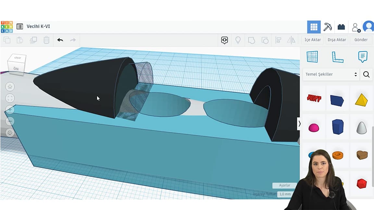The width and height of the screenshot is (374, 210).
Task: Collapse the shapes panel chevron
Action: (x=299, y=123)
